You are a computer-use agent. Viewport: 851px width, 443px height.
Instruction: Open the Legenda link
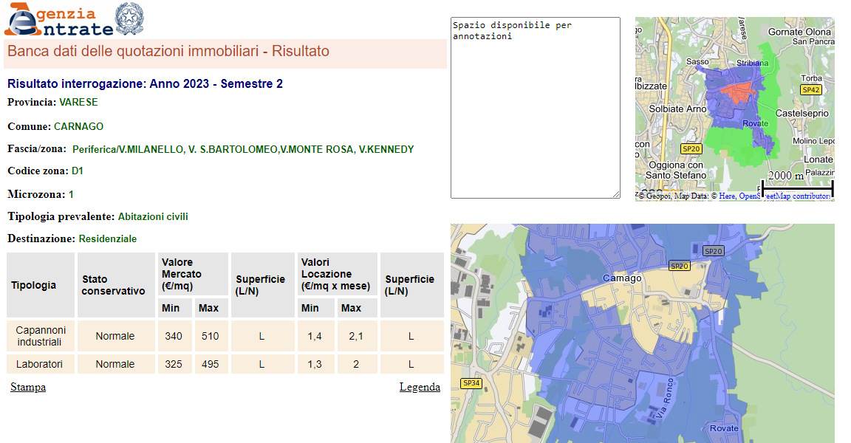420,387
